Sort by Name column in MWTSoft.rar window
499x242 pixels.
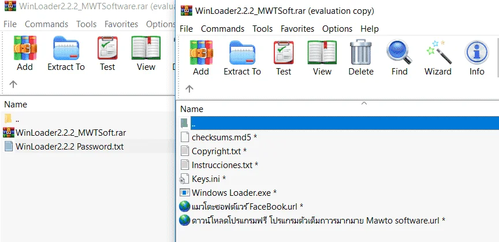[192, 109]
